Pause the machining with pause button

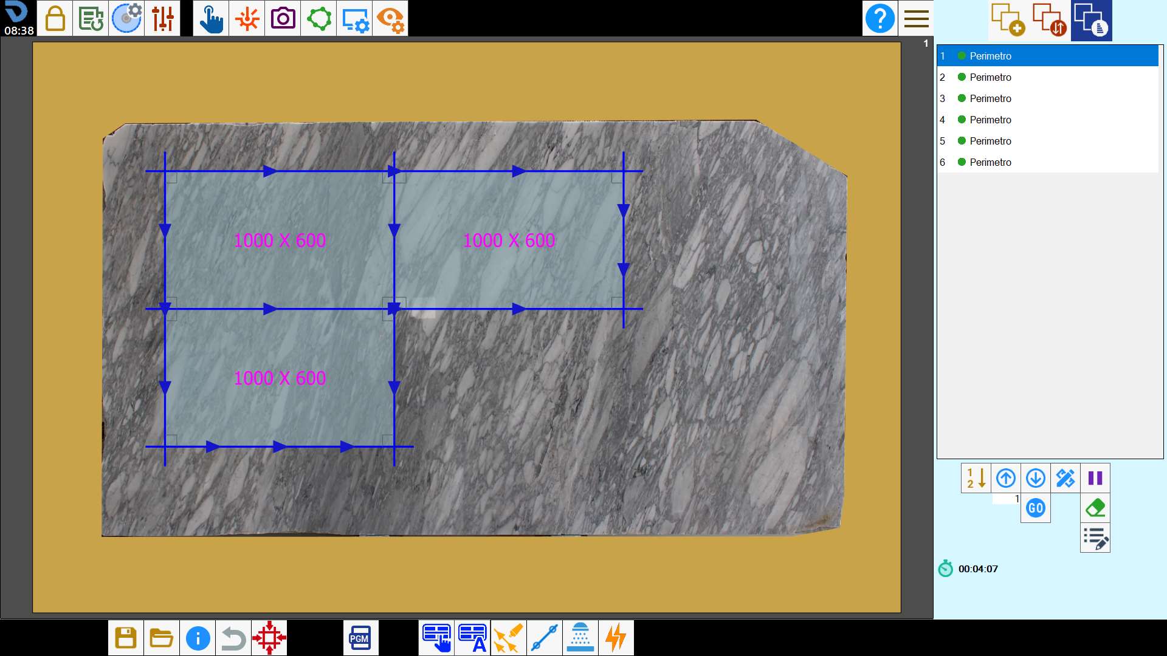(x=1095, y=478)
